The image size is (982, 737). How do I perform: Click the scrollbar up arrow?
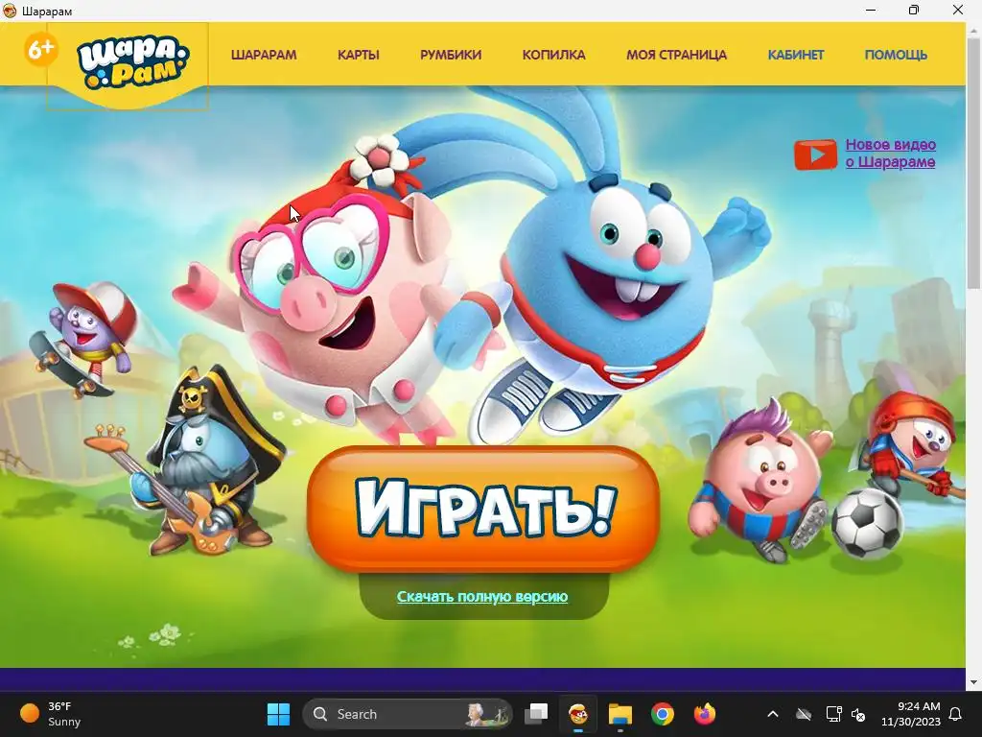pyautogui.click(x=974, y=29)
